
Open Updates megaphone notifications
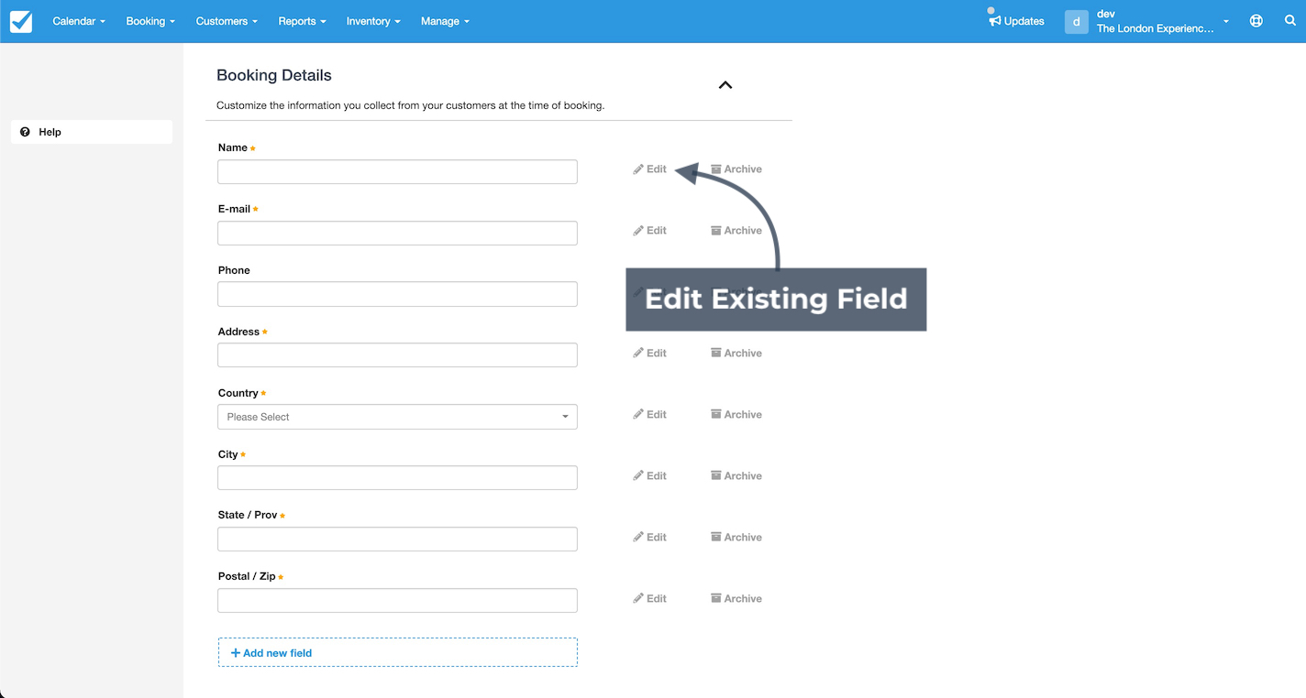pyautogui.click(x=1016, y=21)
